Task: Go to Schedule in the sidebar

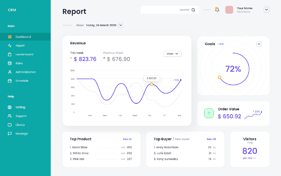Action: 22,81
